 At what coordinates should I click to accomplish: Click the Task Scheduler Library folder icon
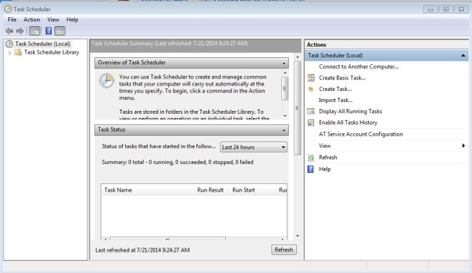(x=19, y=52)
